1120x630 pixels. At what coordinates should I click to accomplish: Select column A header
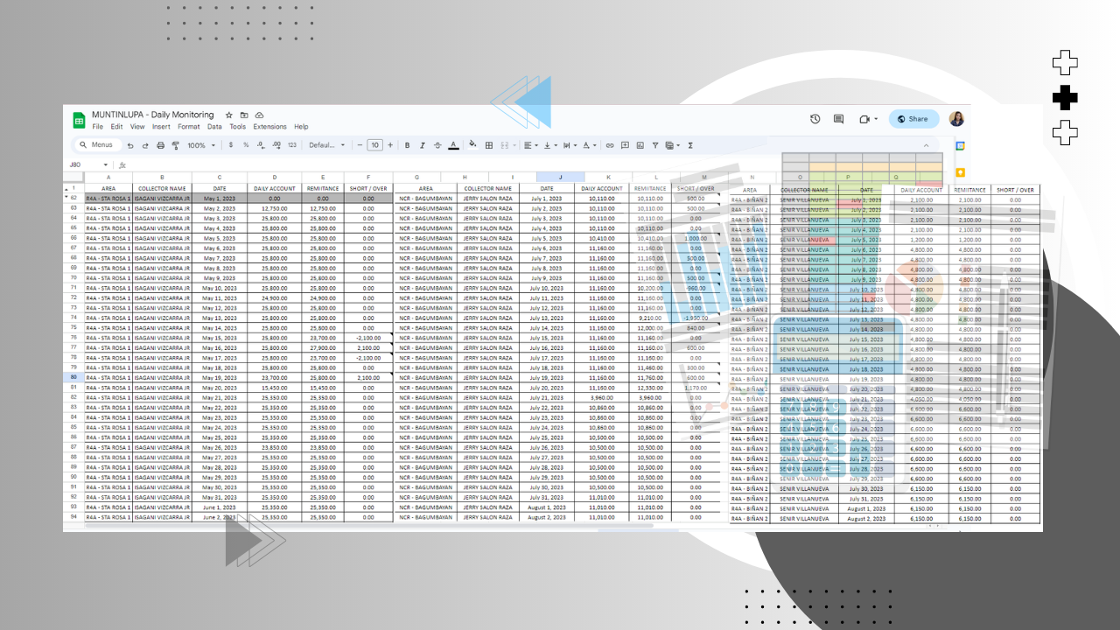108,178
